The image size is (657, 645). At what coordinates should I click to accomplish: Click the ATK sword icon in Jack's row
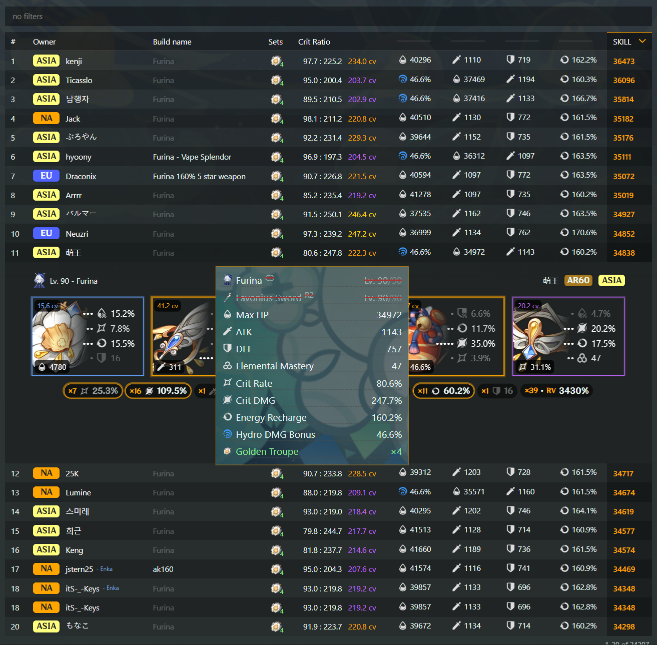(456, 118)
